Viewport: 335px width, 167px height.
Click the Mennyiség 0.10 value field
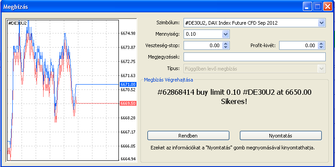[x=203, y=34]
